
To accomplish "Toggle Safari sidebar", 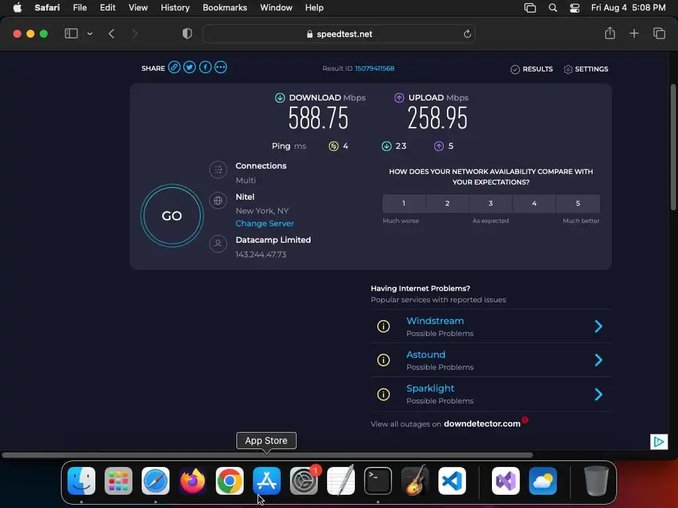I will 71,34.
